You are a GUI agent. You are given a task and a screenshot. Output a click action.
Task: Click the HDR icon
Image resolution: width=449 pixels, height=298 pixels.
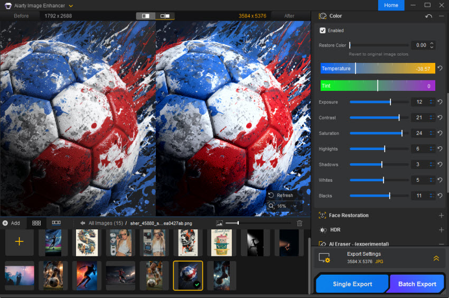pyautogui.click(x=323, y=230)
